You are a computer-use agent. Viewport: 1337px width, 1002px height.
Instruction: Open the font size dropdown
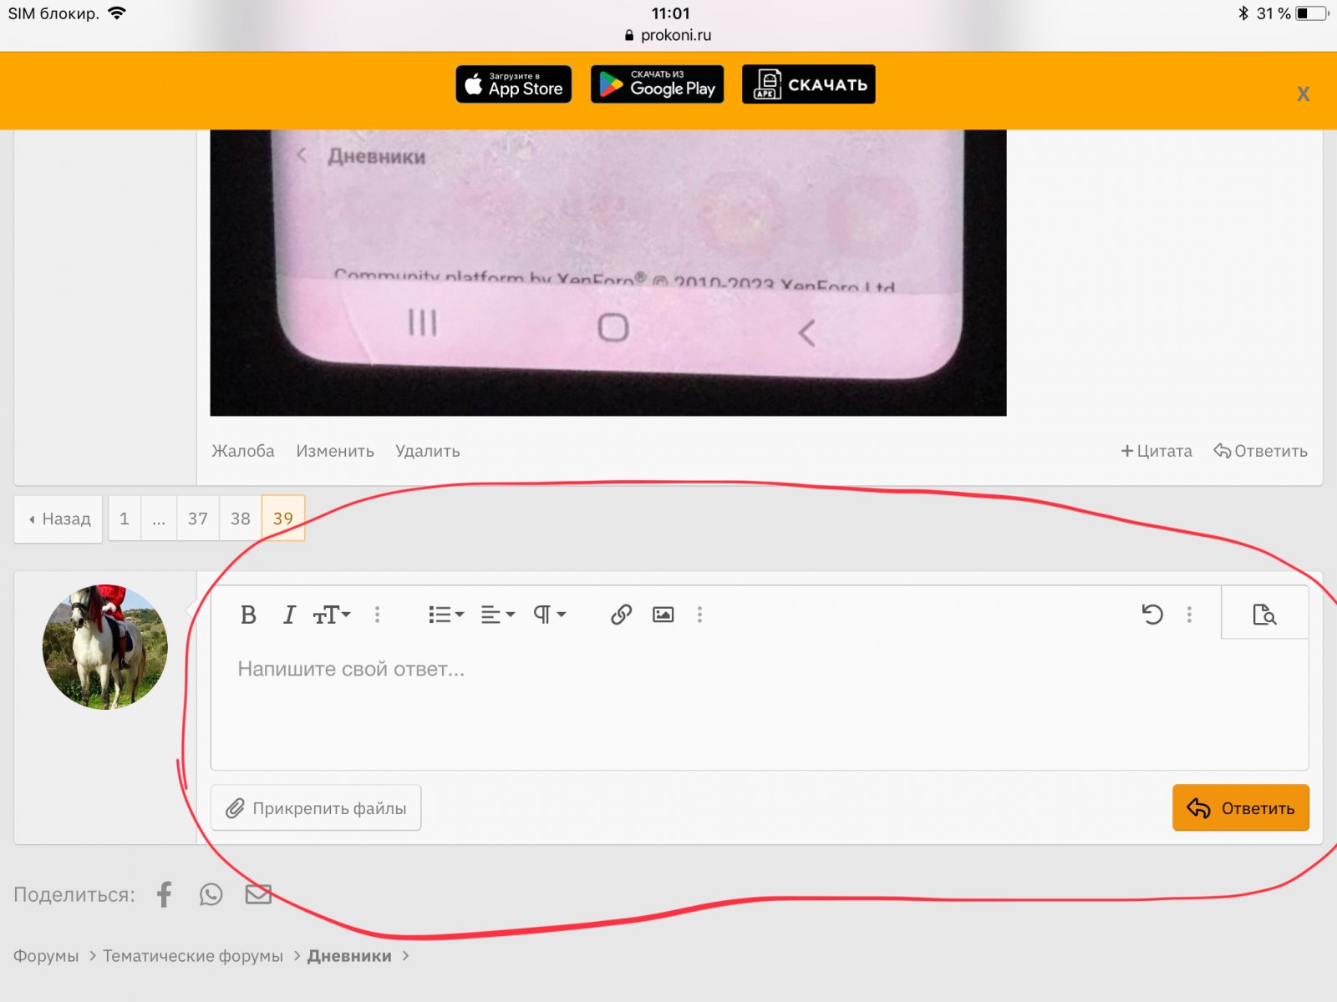tap(332, 615)
